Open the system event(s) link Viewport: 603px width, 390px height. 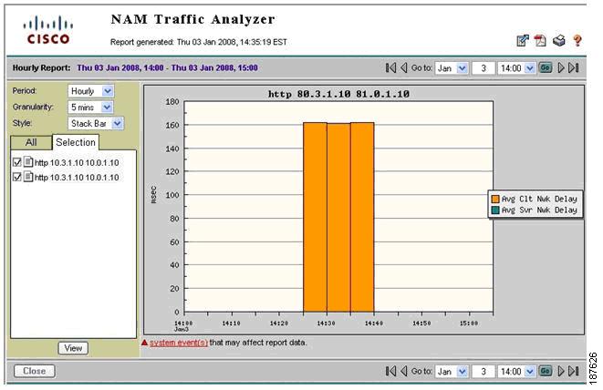click(179, 343)
